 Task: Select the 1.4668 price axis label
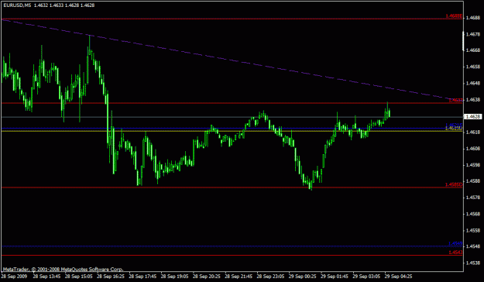pyautogui.click(x=473, y=50)
